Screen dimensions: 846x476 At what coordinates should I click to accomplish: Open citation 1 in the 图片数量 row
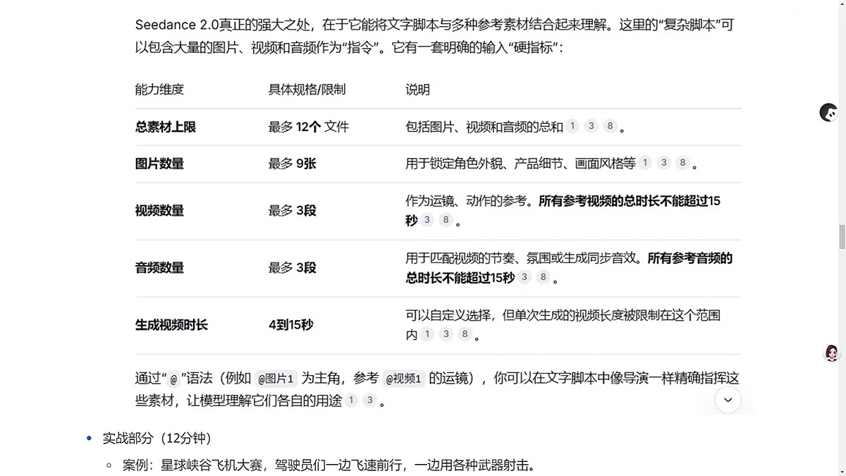click(645, 164)
